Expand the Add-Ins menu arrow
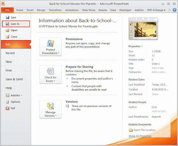 click(21, 95)
